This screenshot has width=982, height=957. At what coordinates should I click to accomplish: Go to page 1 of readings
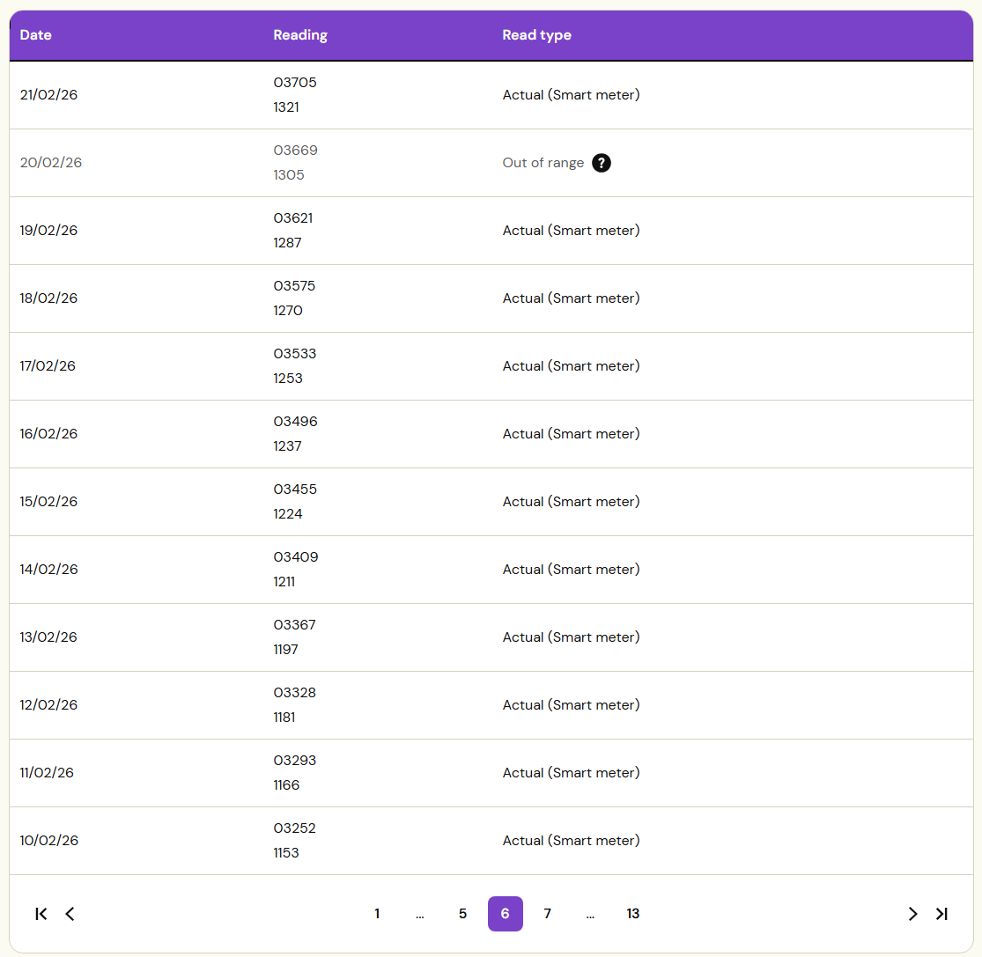[x=377, y=914]
